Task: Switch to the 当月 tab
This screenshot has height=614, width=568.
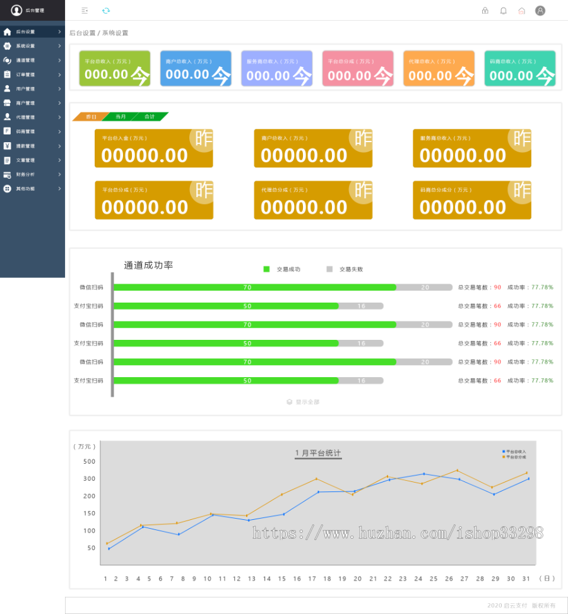Action: point(121,117)
